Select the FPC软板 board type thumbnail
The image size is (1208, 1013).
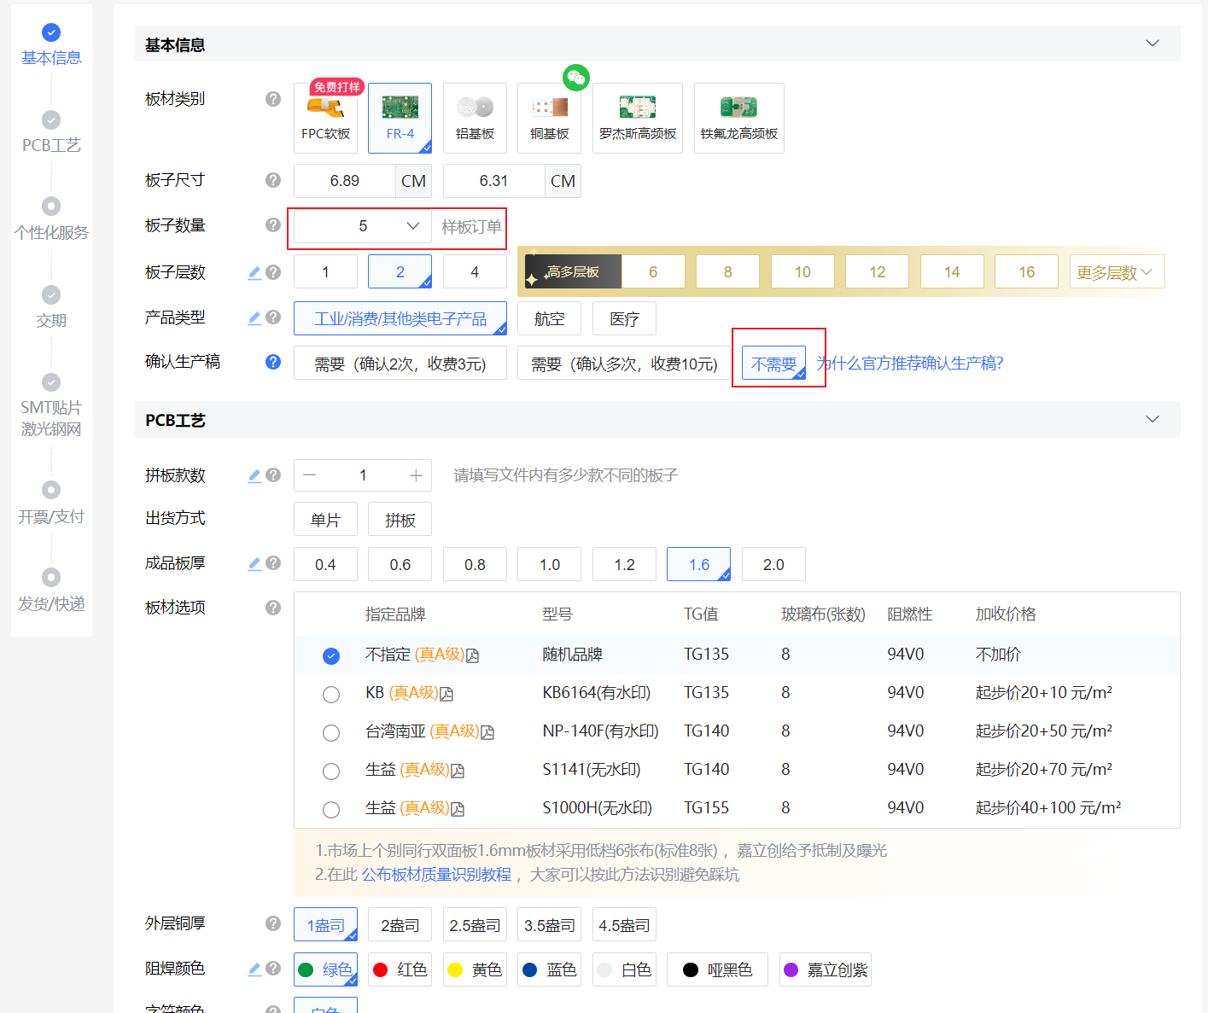(x=325, y=118)
